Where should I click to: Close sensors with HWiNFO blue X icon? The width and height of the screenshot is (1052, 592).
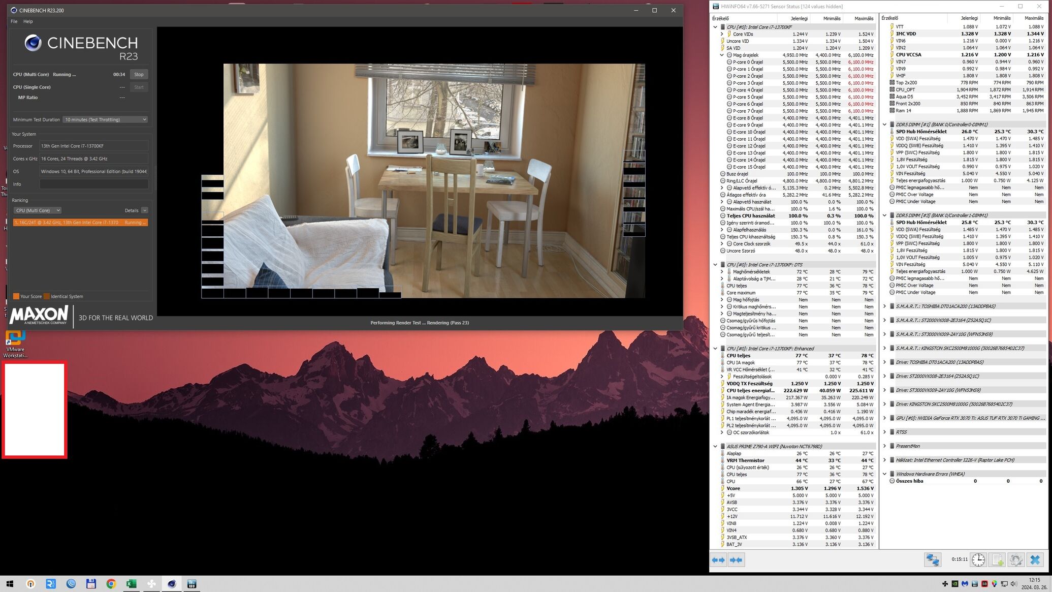coord(1035,560)
